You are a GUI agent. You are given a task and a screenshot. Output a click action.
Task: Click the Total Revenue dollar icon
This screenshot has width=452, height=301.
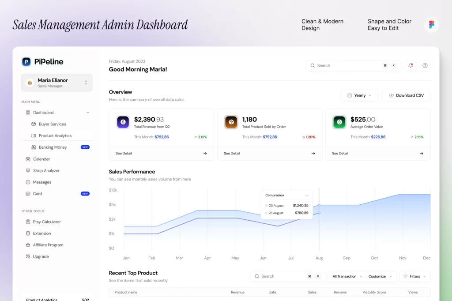click(123, 122)
